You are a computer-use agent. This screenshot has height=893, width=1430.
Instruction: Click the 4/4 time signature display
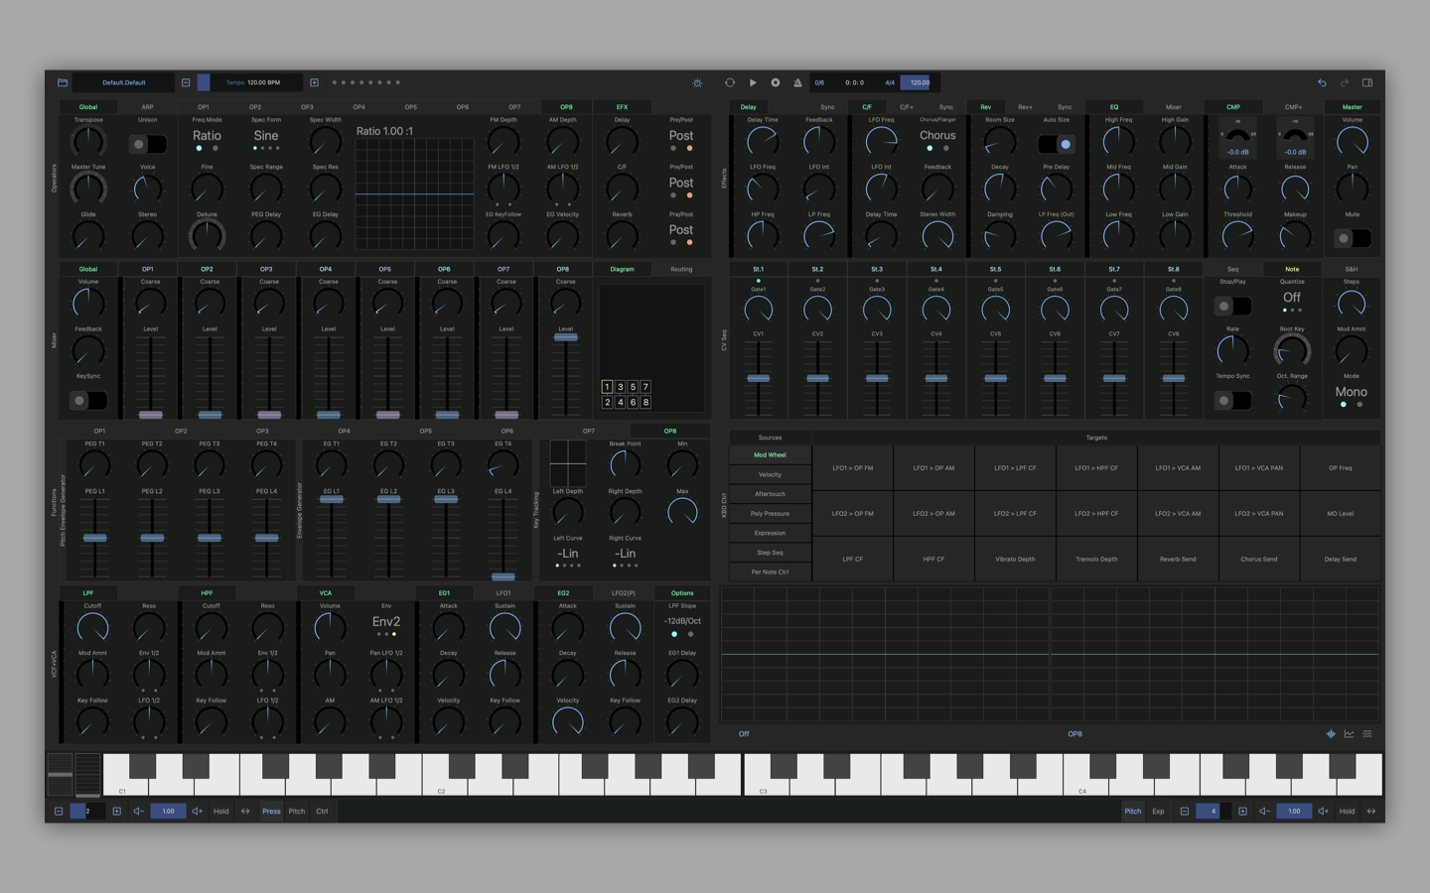click(890, 82)
